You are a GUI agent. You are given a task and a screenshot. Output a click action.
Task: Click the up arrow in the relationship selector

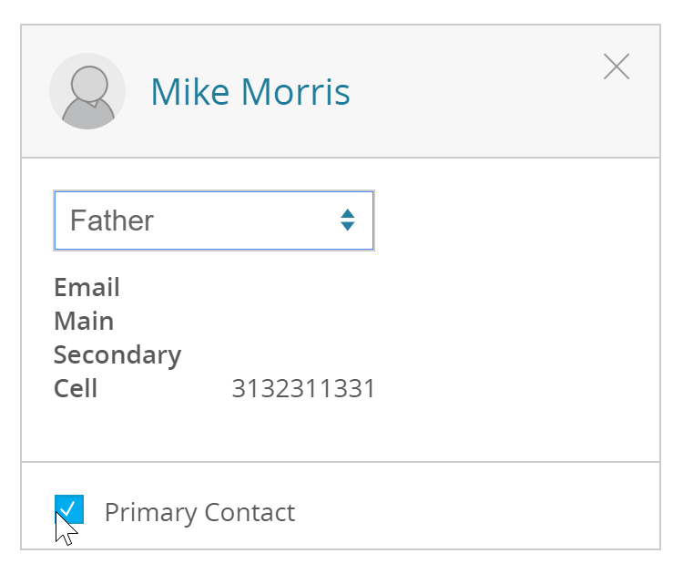(348, 213)
